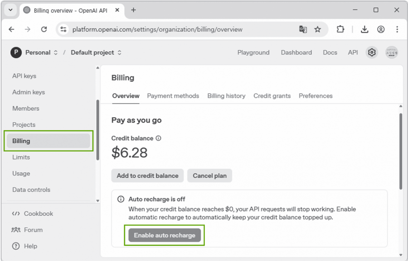Click the billing panel scroll up arrow
408x261 pixels.
point(401,106)
